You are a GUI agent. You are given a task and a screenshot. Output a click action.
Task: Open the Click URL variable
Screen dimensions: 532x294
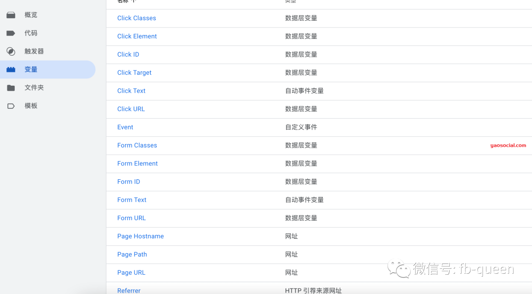pyautogui.click(x=131, y=109)
